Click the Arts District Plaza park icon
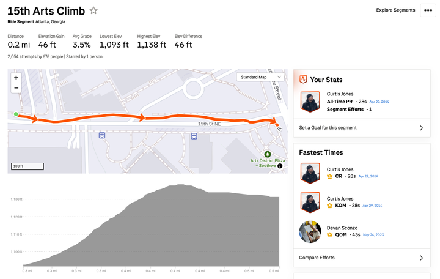This screenshot has width=440, height=279. click(268, 154)
